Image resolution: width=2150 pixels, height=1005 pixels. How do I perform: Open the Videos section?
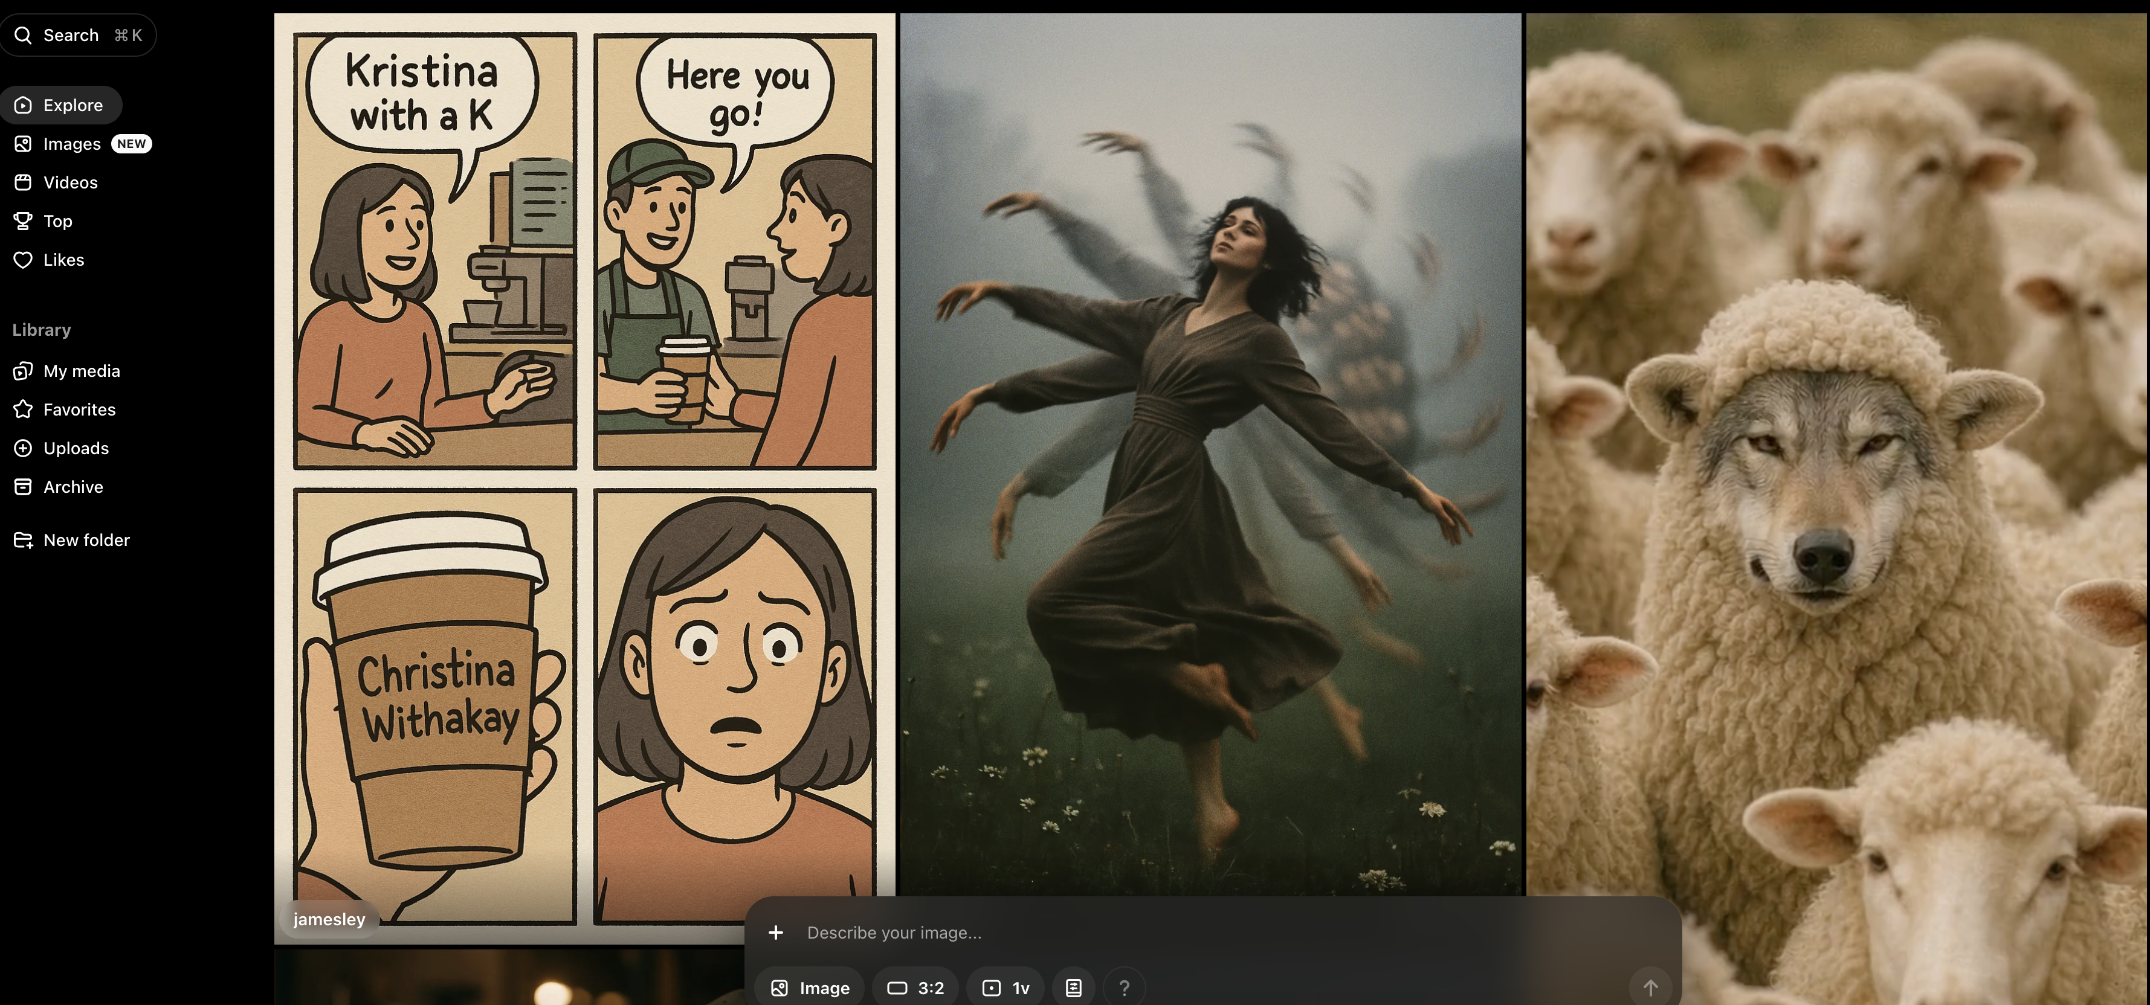click(x=70, y=182)
